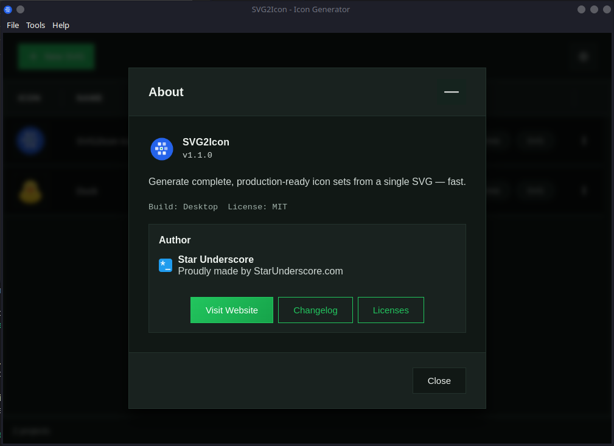This screenshot has width=614, height=446.
Task: Click the more-options icon on the first row
Action: 583,140
